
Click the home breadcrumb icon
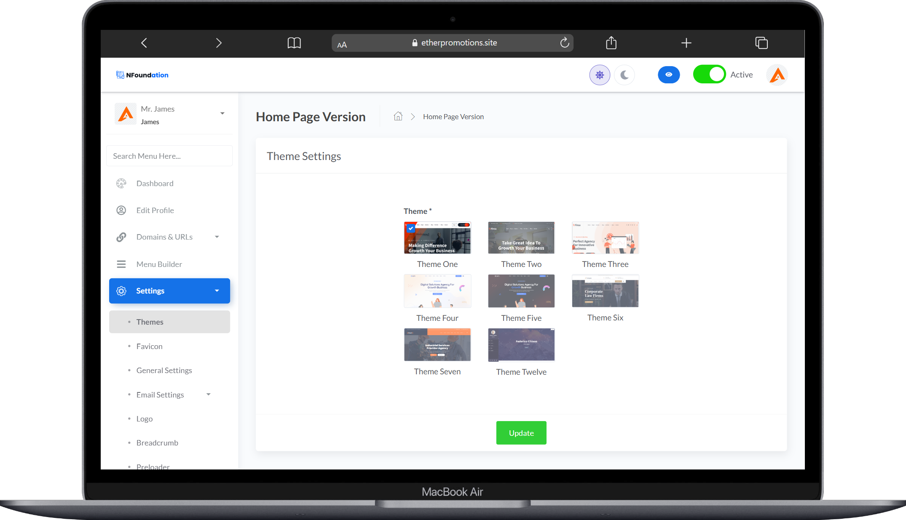398,116
